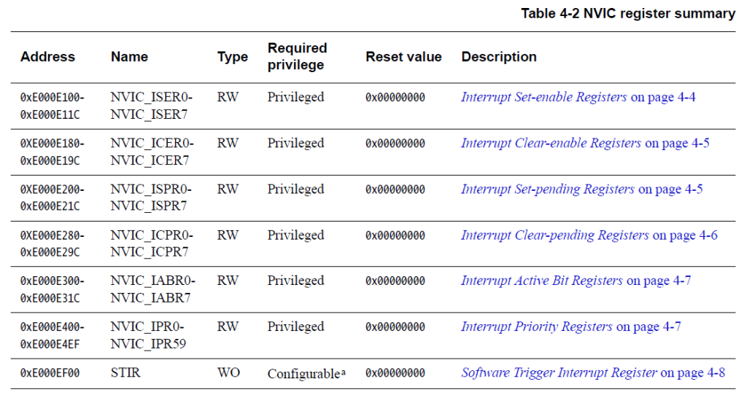This screenshot has width=747, height=395.
Task: Click the Required privilege column header
Action: tap(298, 56)
